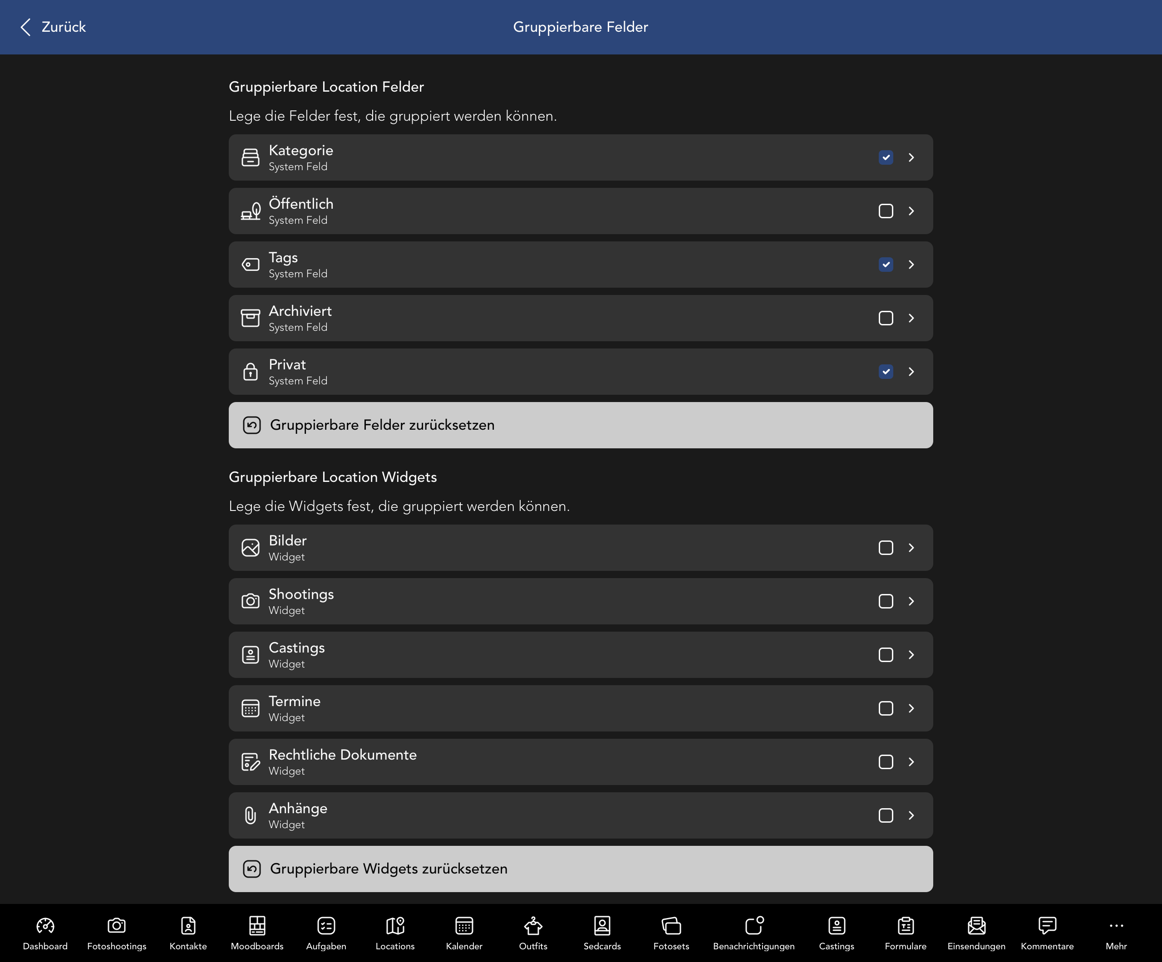
Task: Expand Castings widget chevron
Action: (911, 655)
